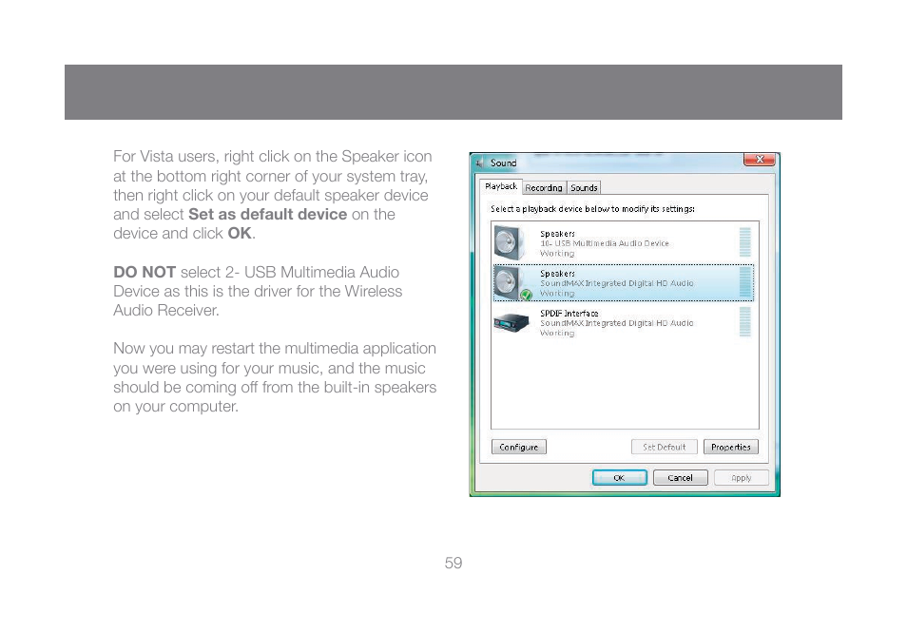The height and width of the screenshot is (632, 907).
Task: Click bold 'DO NOT' text
Action: coord(145,272)
